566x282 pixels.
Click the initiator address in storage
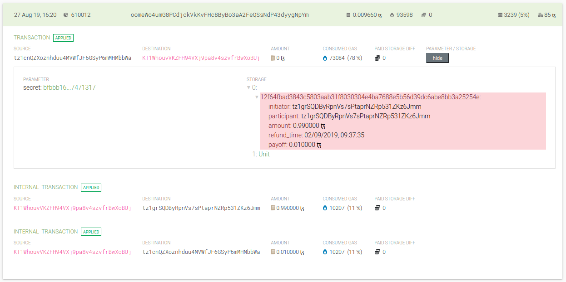coord(357,107)
